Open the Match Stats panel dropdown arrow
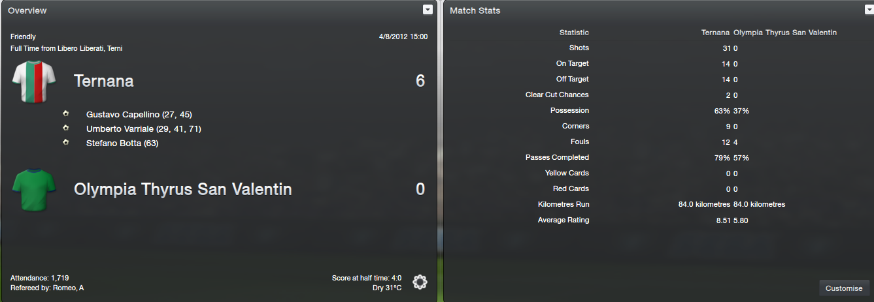 (867, 9)
